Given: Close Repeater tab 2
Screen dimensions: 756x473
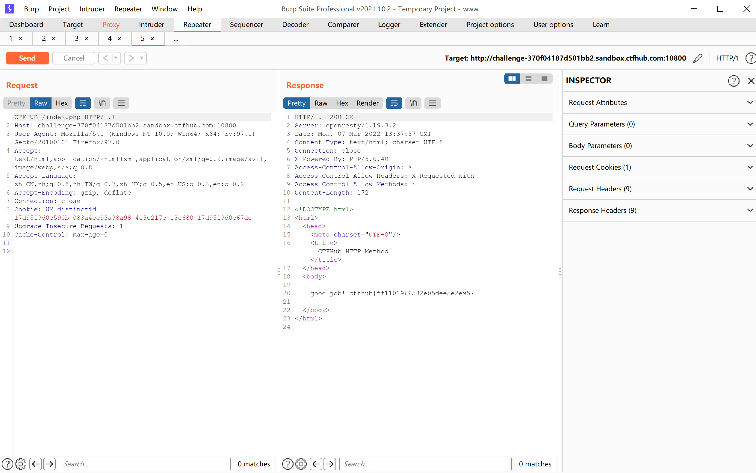Looking at the screenshot, I should pyautogui.click(x=53, y=39).
